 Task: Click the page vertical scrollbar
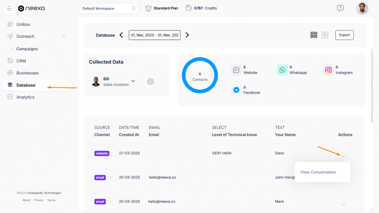pyautogui.click(x=372, y=86)
